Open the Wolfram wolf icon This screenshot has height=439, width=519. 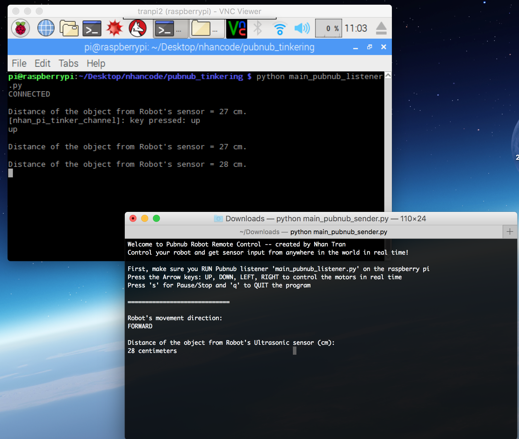click(138, 28)
